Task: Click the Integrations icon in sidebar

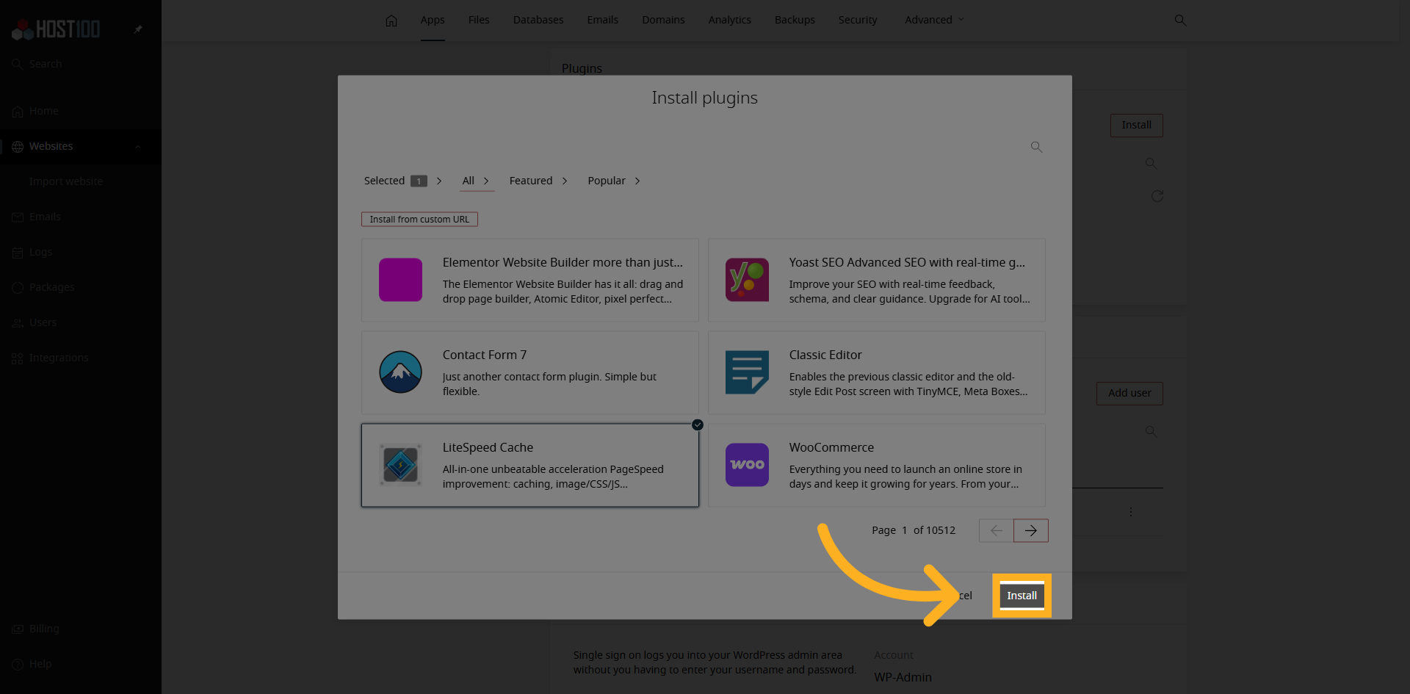Action: [x=18, y=358]
